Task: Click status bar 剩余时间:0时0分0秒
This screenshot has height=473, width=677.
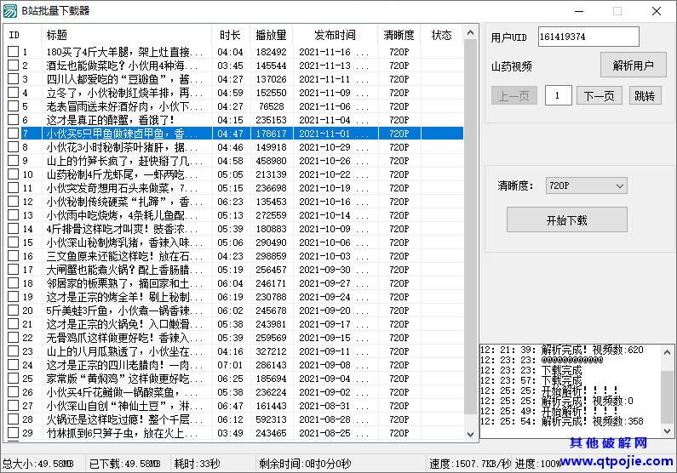Action: (305, 464)
